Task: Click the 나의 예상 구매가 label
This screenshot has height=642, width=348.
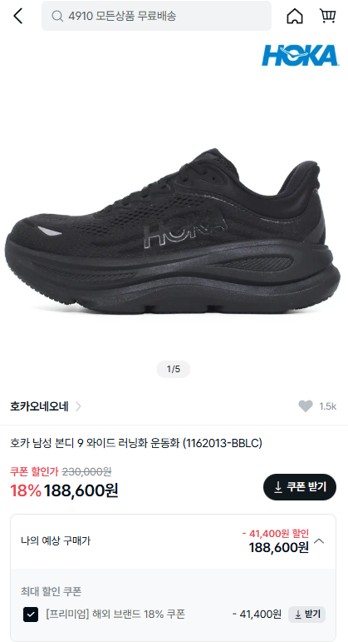Action: pyautogui.click(x=56, y=541)
